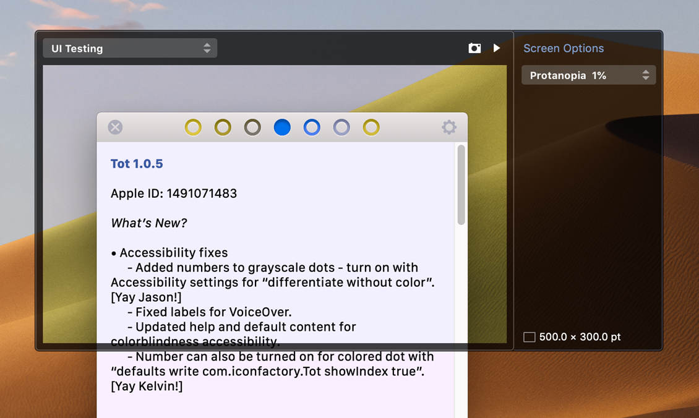Image resolution: width=699 pixels, height=418 pixels.
Task: Click the Tot note vertical scrollbar
Action: [461, 186]
